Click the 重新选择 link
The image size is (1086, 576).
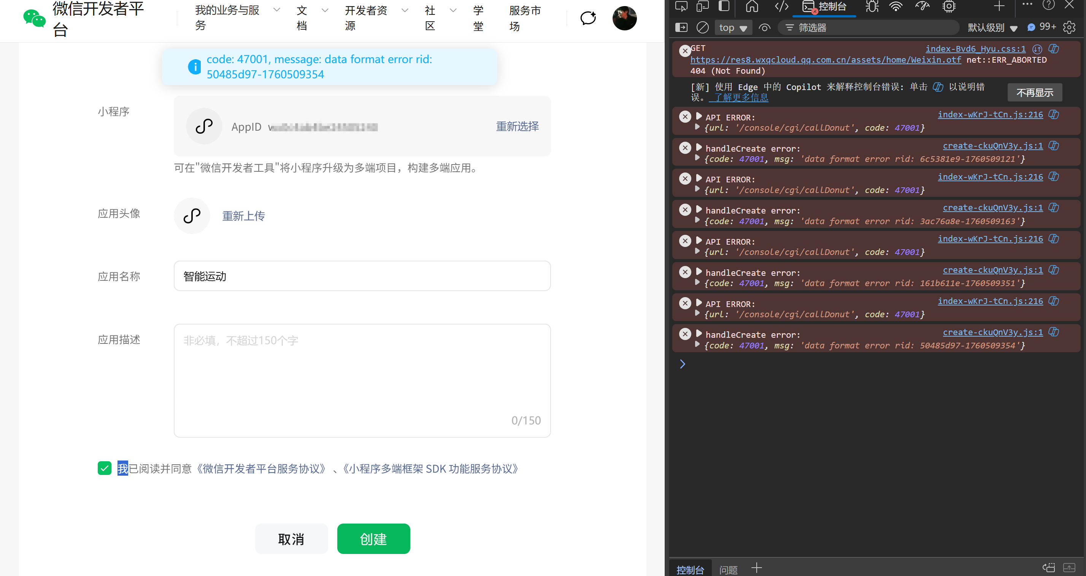[x=517, y=126]
